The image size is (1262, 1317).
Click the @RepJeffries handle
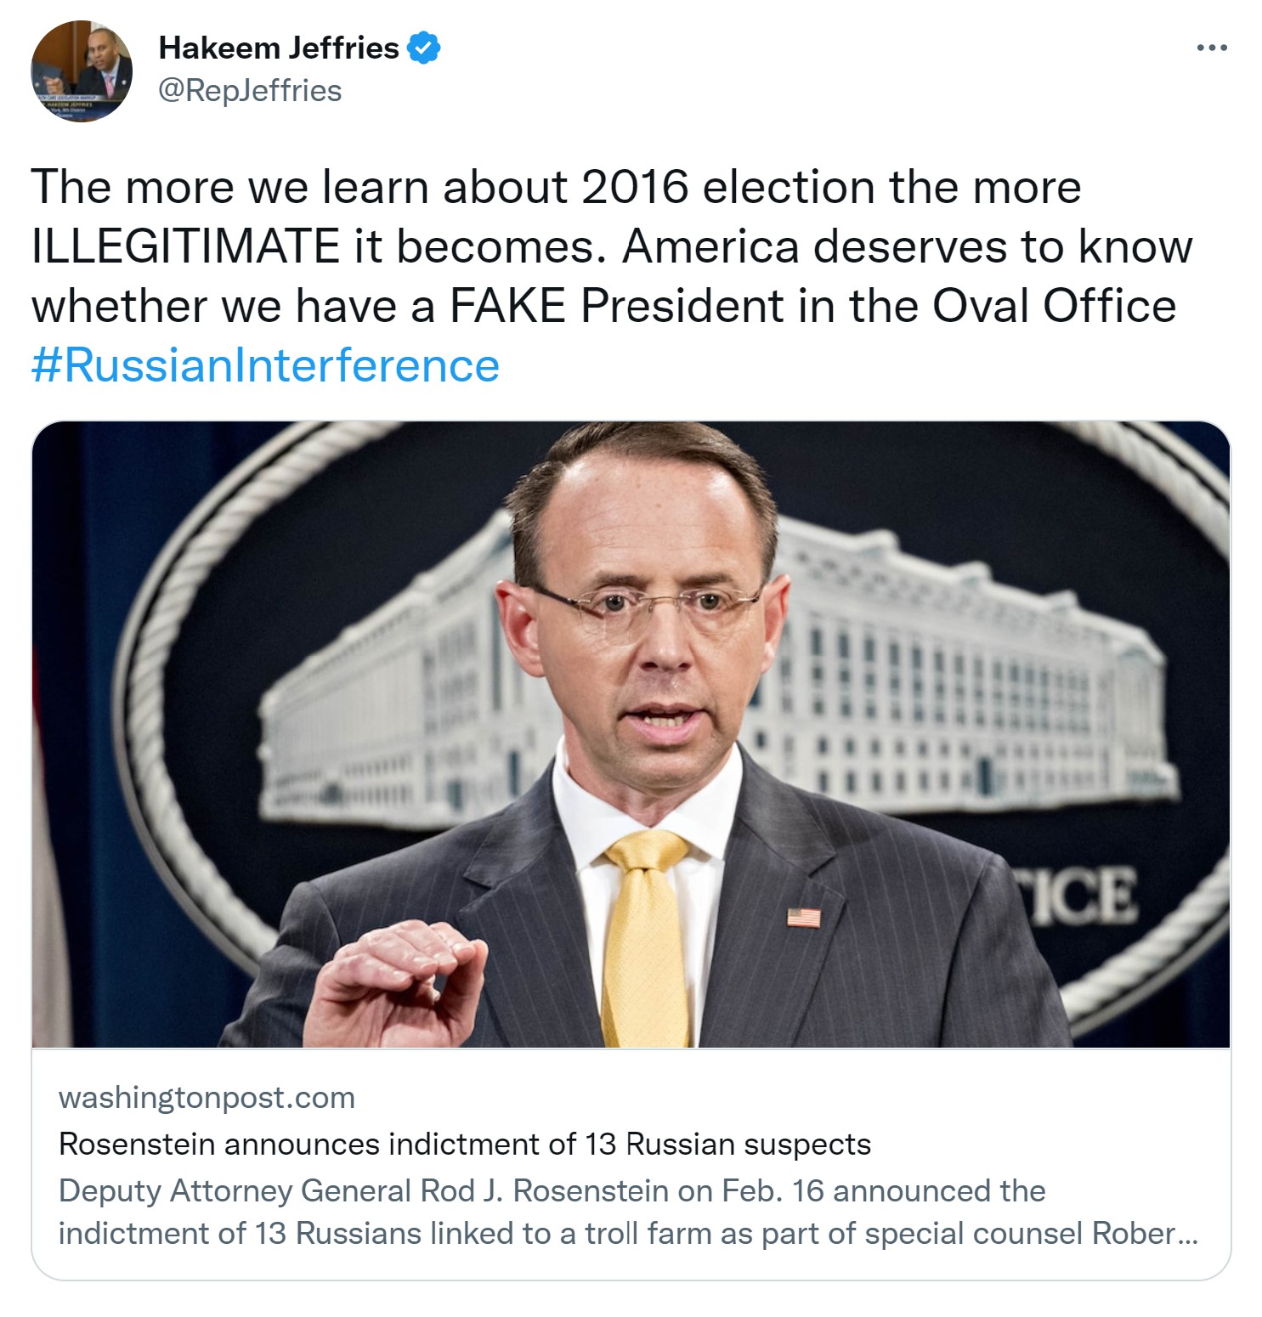point(250,90)
